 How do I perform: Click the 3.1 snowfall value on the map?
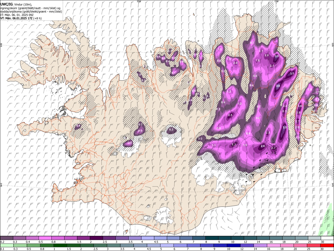(x=292, y=74)
